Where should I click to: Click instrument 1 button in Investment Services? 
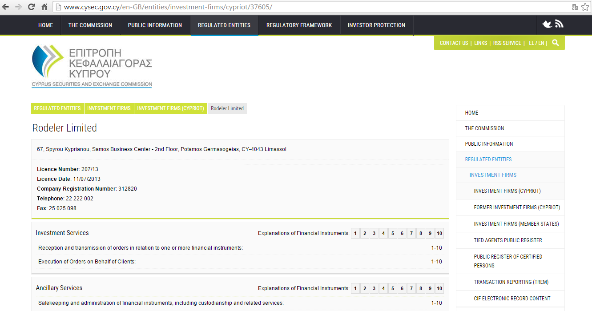pyautogui.click(x=355, y=234)
